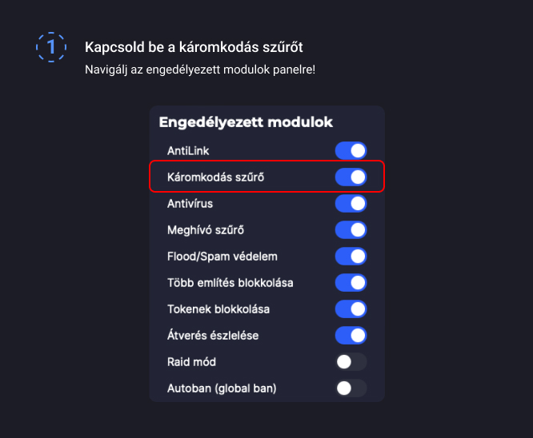Screen dimensions: 533x438
Task: Disable the Káromkodás szűrő toggle
Action: 351,177
